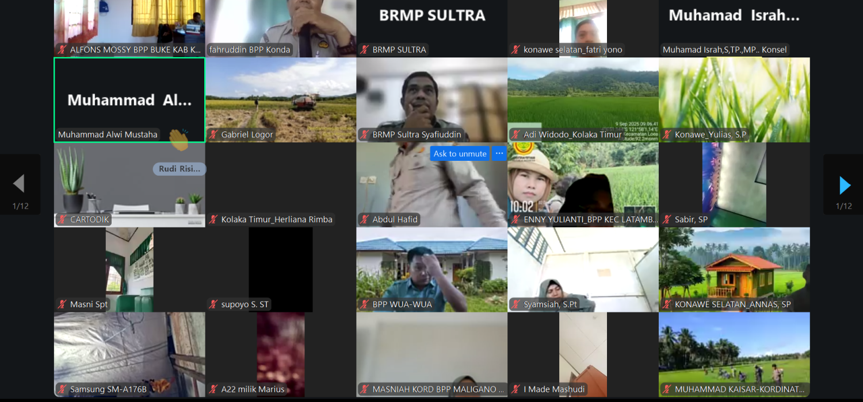Click muted mic icon beside Sabir, SP
This screenshot has width=863, height=402.
(667, 220)
